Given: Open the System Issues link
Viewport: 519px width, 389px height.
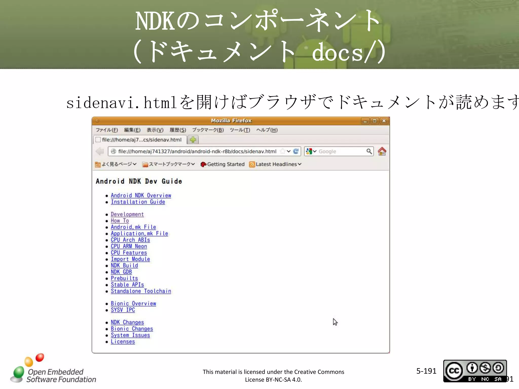Looking at the screenshot, I should [130, 335].
